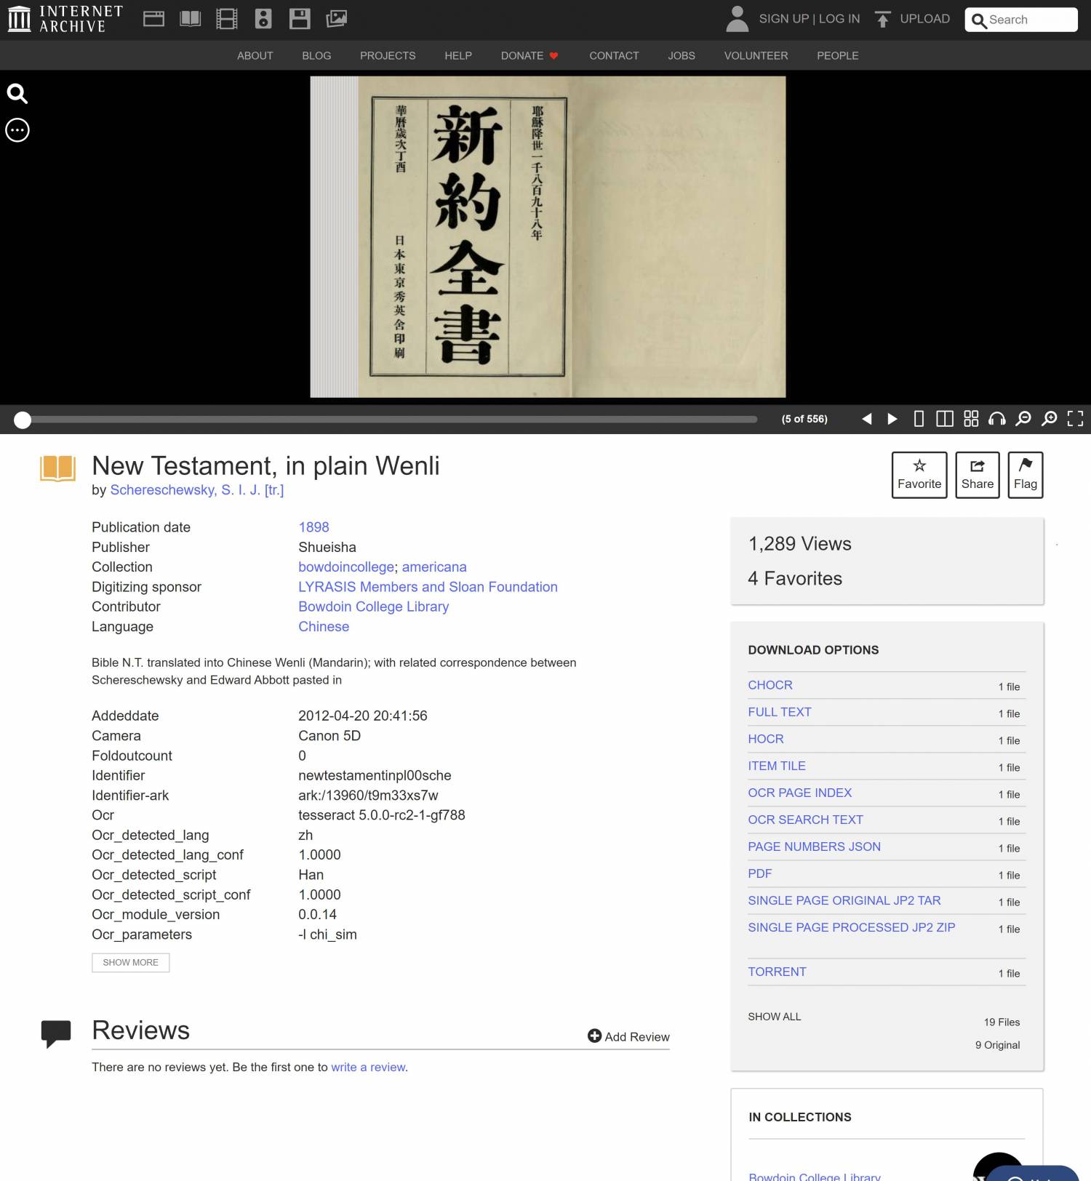The width and height of the screenshot is (1091, 1181).
Task: Open the americana collection link
Action: pyautogui.click(x=434, y=567)
